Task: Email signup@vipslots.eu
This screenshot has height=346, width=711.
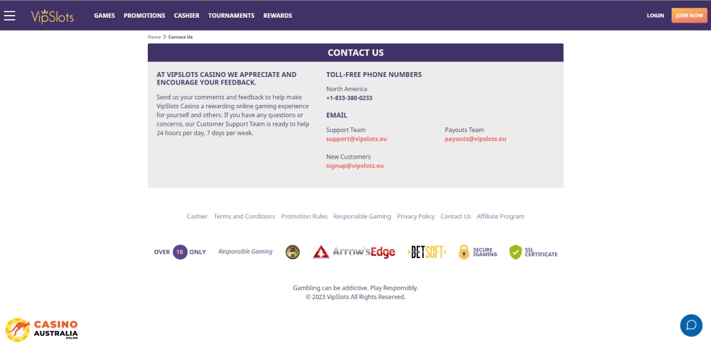Action: tap(355, 166)
